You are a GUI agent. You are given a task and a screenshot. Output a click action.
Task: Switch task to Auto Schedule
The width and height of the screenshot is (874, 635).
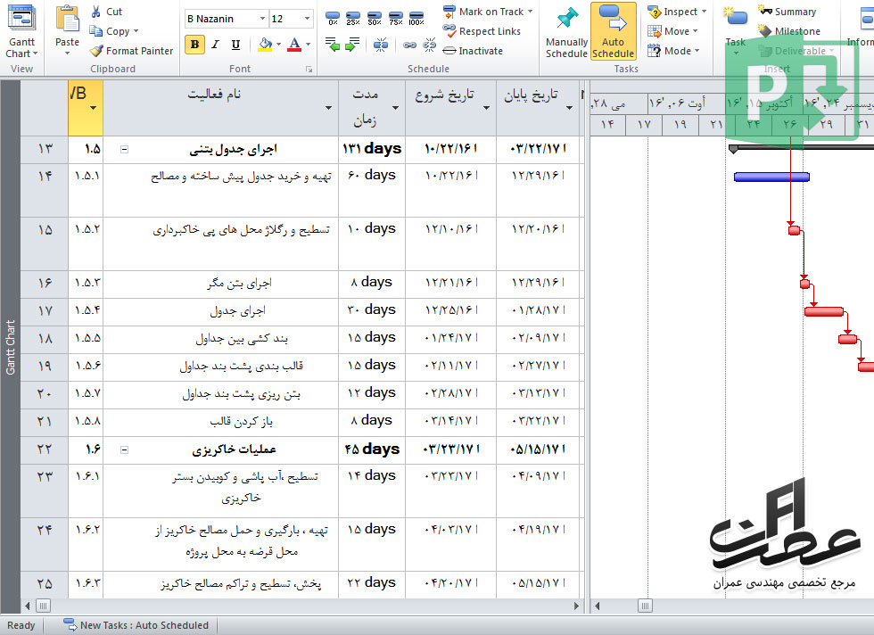pyautogui.click(x=614, y=31)
